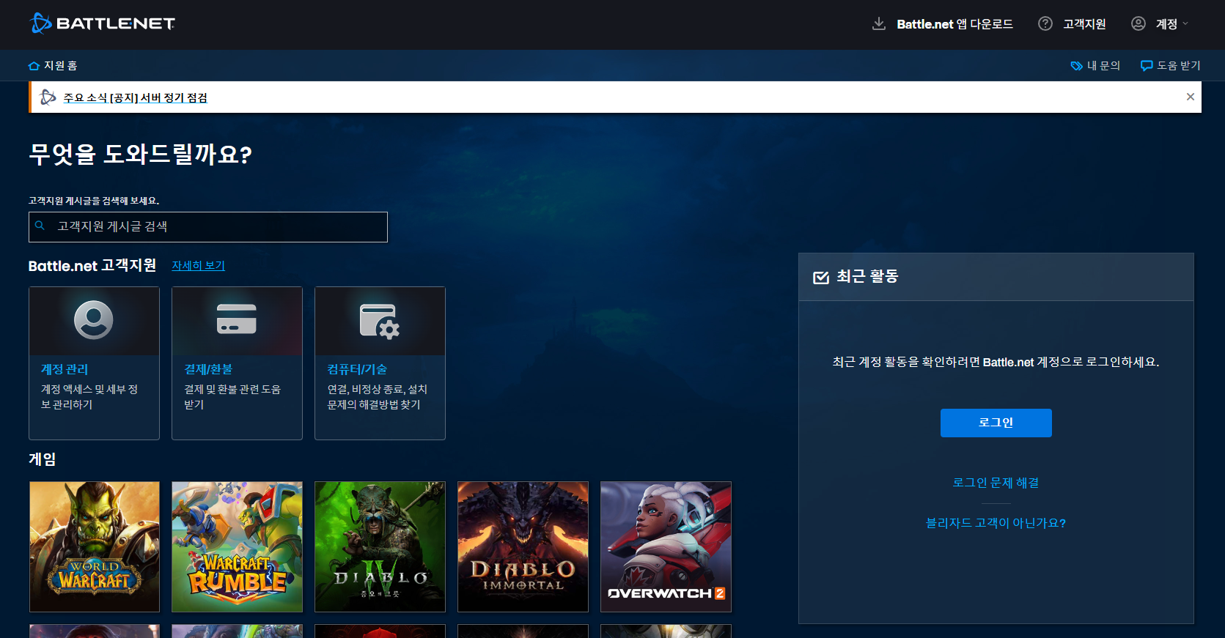Click the 계정 관리 user icon
The width and height of the screenshot is (1225, 638).
pyautogui.click(x=94, y=320)
